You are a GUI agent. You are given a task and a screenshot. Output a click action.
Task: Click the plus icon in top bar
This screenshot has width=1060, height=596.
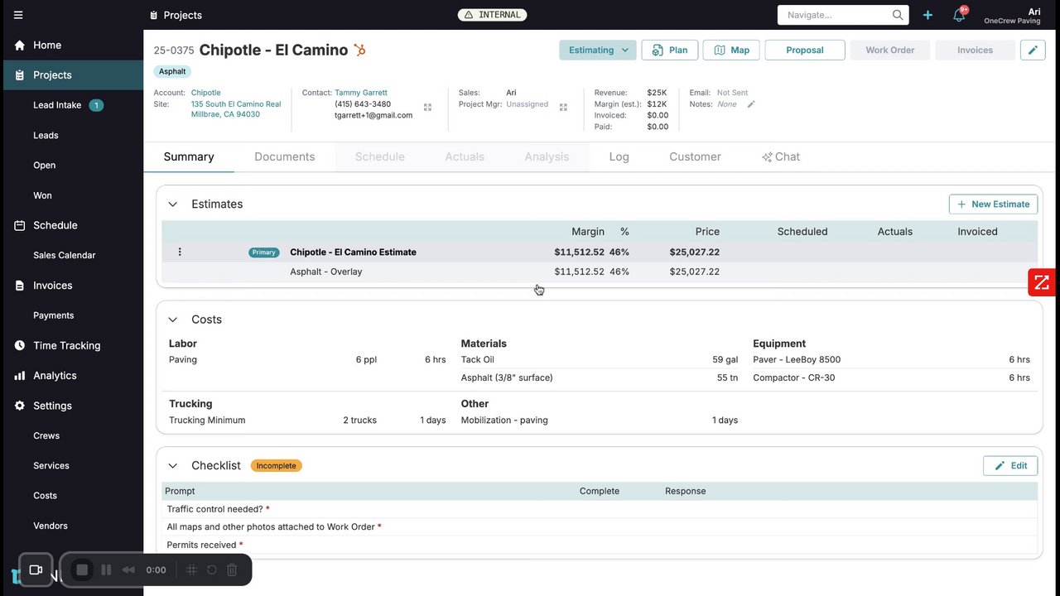pyautogui.click(x=927, y=15)
